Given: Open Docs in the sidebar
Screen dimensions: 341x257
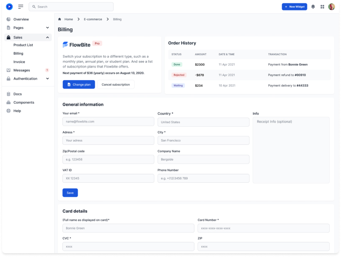Looking at the screenshot, I should [17, 94].
